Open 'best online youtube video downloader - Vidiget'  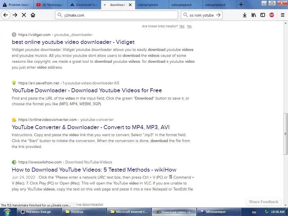click(x=73, y=42)
